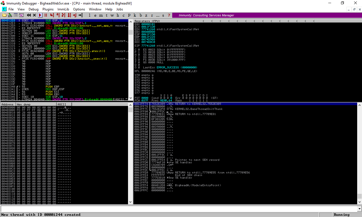Click the Step over icon
The height and width of the screenshot is (217, 362).
(x=58, y=15)
